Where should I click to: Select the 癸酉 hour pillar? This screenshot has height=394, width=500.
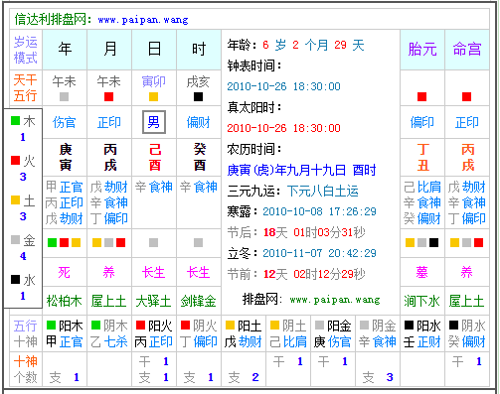[x=200, y=157]
